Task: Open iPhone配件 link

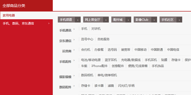Action: coord(100,66)
